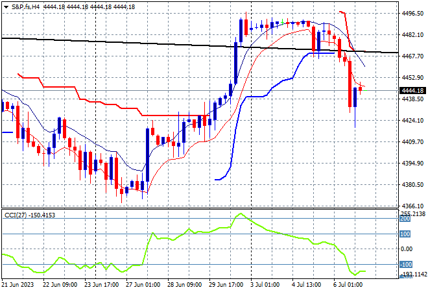Click the short thick blue segment at far left
Screen dimensions: 428x292
pyautogui.click(x=7, y=132)
